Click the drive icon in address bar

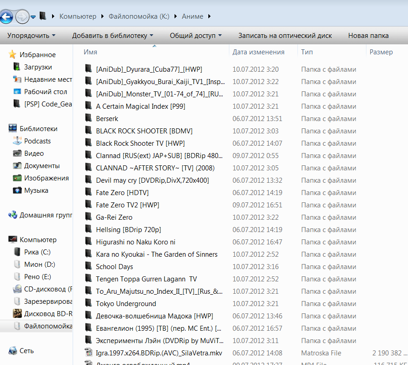click(x=42, y=16)
